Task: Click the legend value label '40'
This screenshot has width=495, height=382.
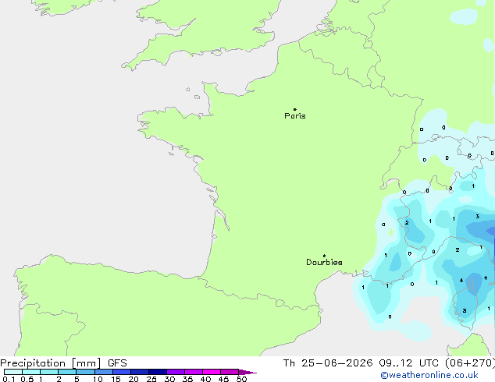Action: pos(205,379)
